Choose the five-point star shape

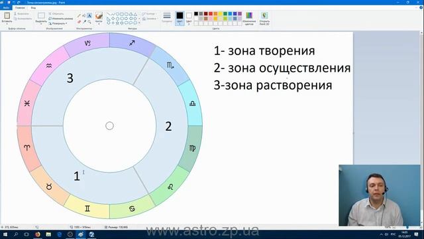[117, 23]
